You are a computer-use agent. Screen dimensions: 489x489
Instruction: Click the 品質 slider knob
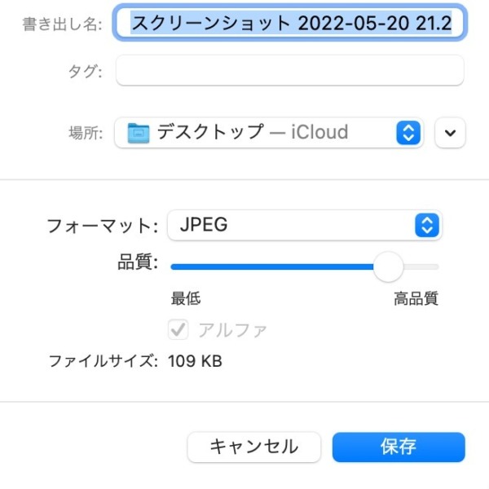(x=388, y=267)
